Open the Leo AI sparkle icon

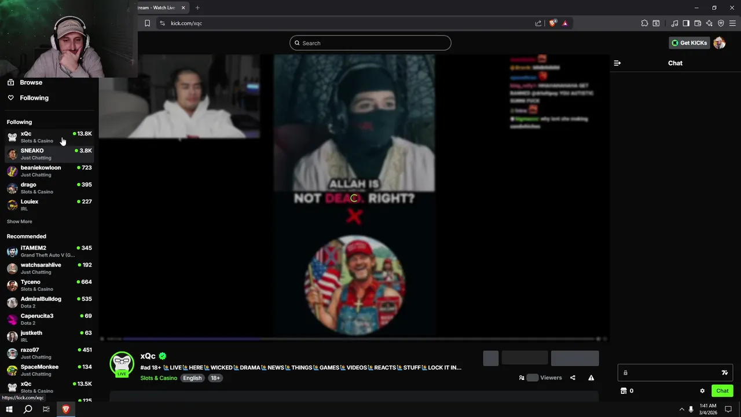709,23
